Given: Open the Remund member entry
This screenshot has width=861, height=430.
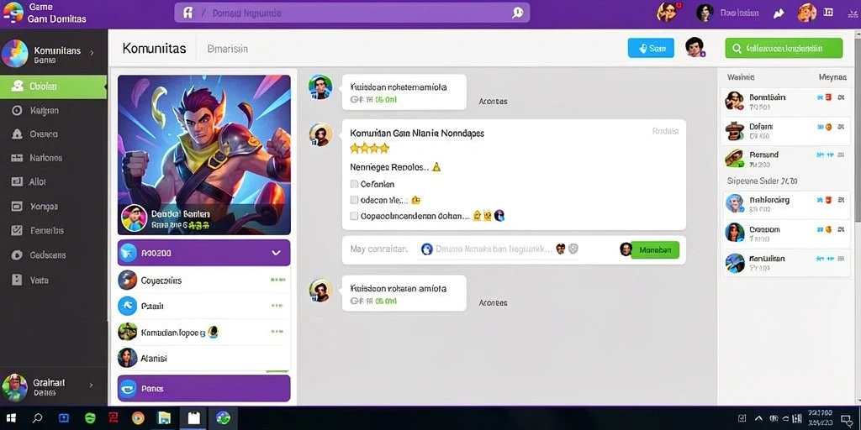Looking at the screenshot, I should point(786,159).
